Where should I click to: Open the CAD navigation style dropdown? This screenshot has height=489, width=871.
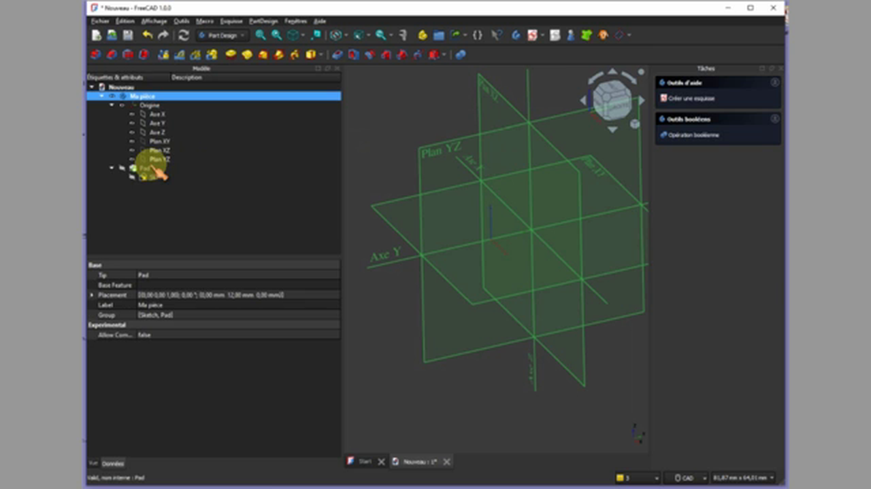coord(689,477)
